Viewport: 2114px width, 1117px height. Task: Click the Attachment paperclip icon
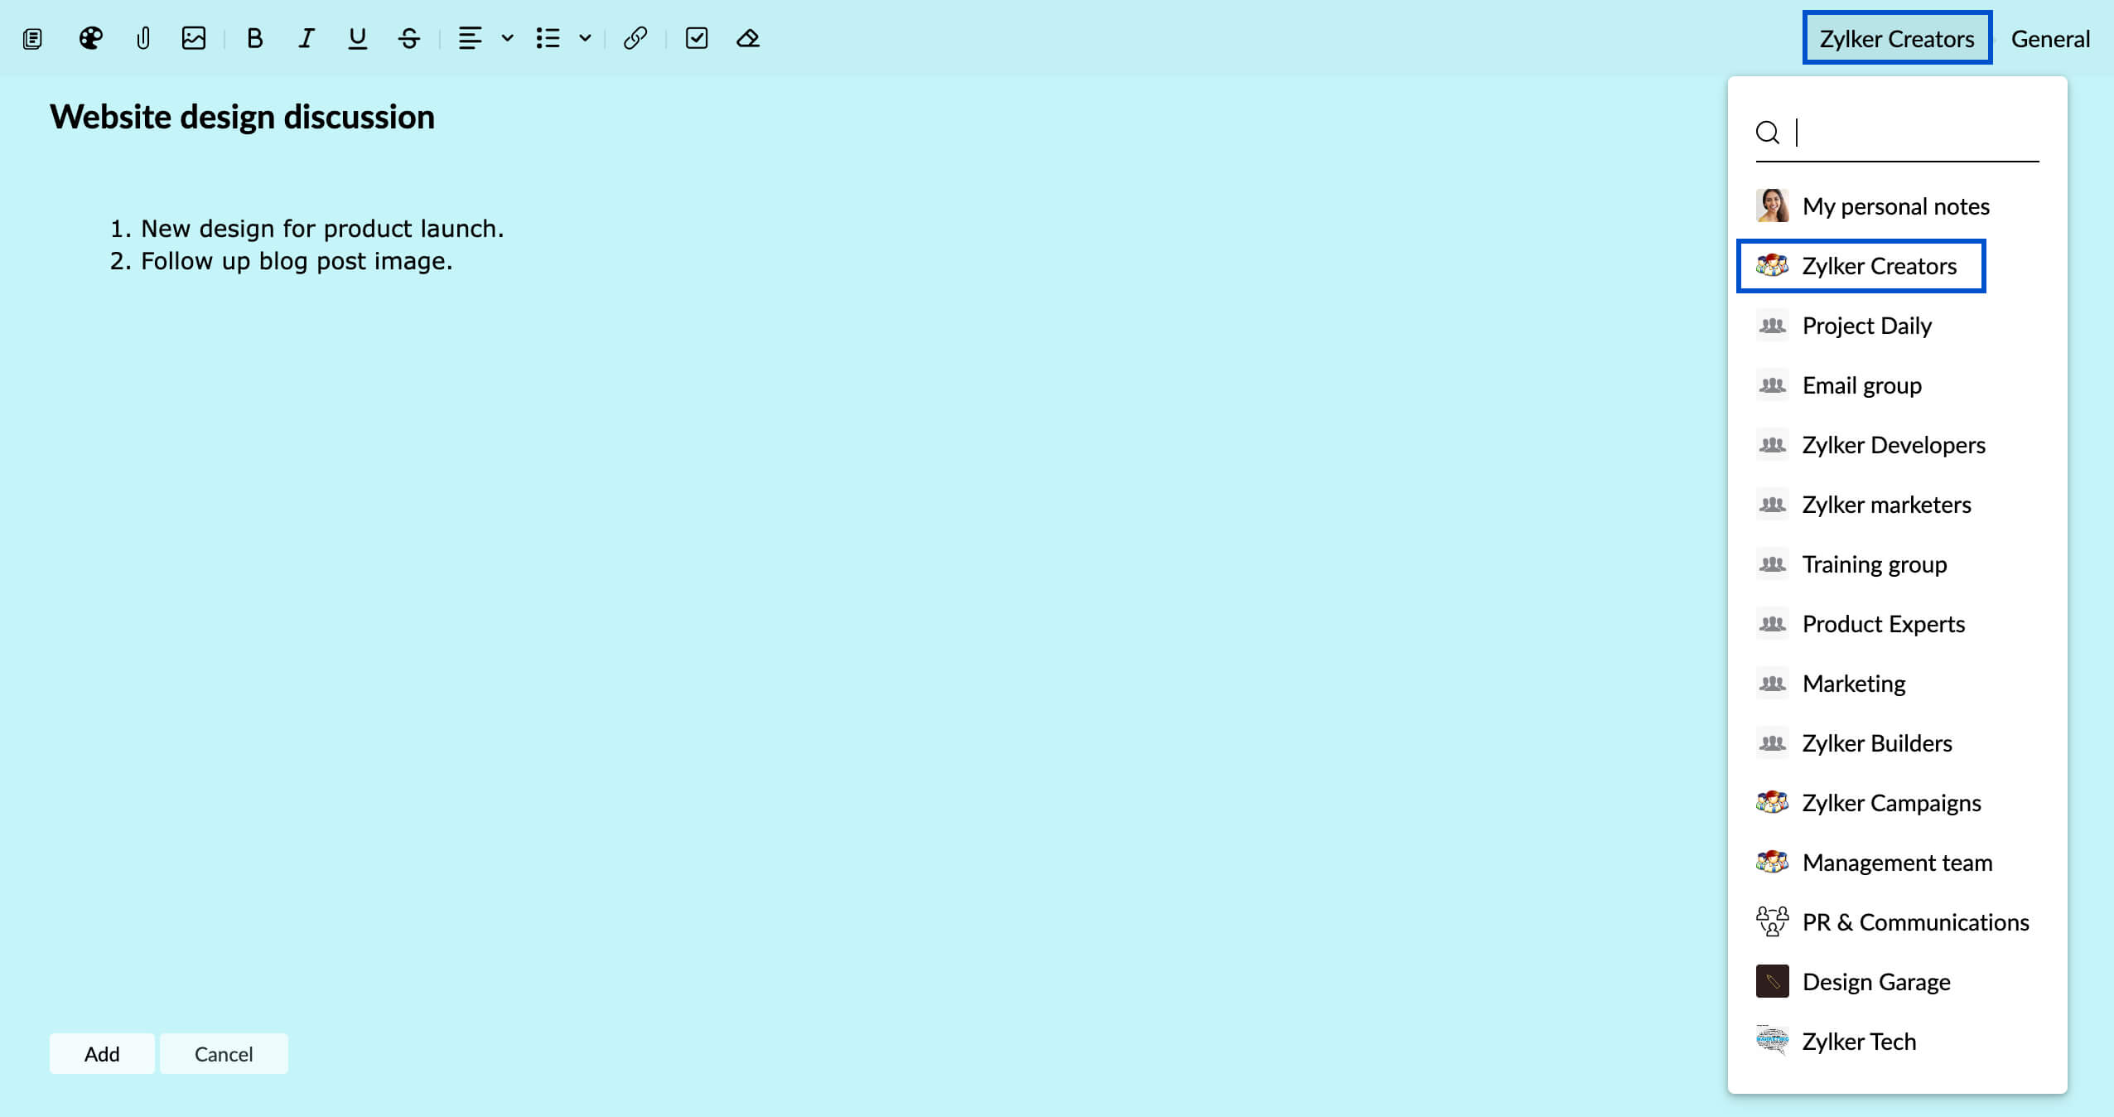141,38
